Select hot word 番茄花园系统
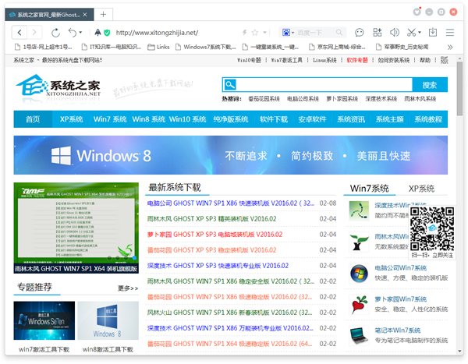 click(264, 99)
